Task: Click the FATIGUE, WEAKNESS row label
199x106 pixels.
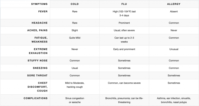Action: (x=40, y=40)
